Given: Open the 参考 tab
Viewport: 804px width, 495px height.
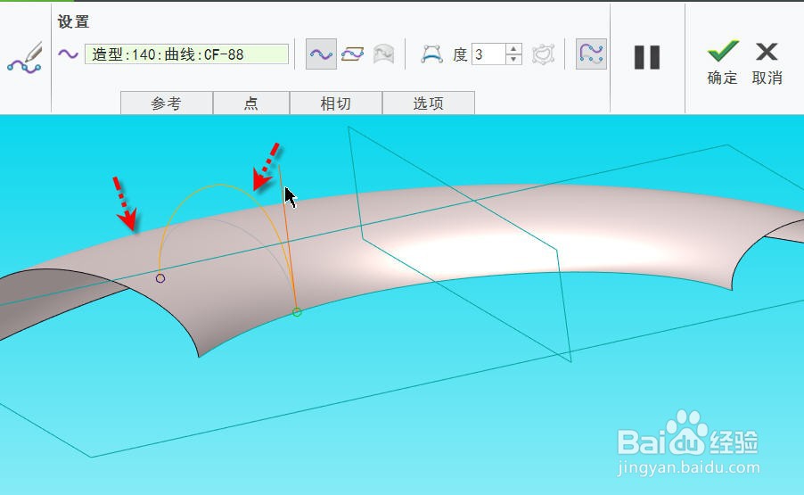Looking at the screenshot, I should (167, 103).
